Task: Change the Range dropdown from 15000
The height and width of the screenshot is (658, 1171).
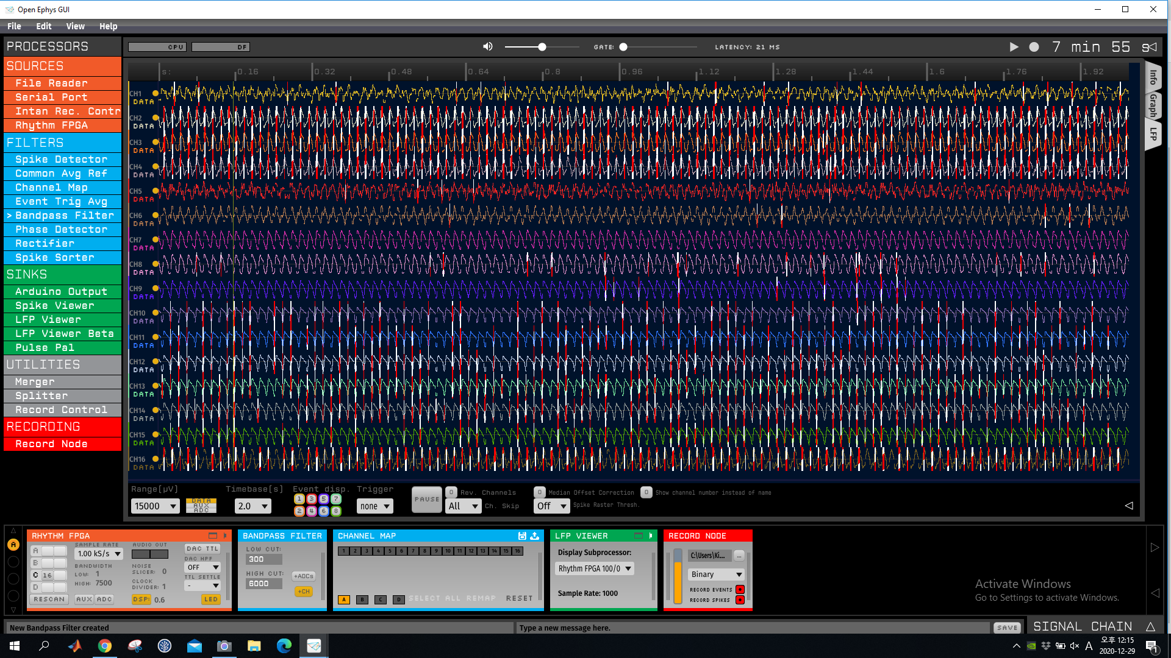Action: [x=155, y=506]
